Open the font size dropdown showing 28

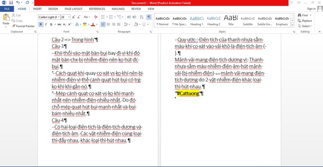click(x=69, y=17)
